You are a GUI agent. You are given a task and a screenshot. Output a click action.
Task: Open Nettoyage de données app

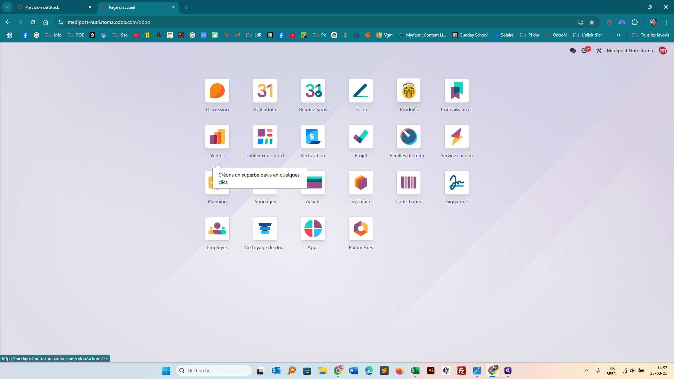[265, 228]
